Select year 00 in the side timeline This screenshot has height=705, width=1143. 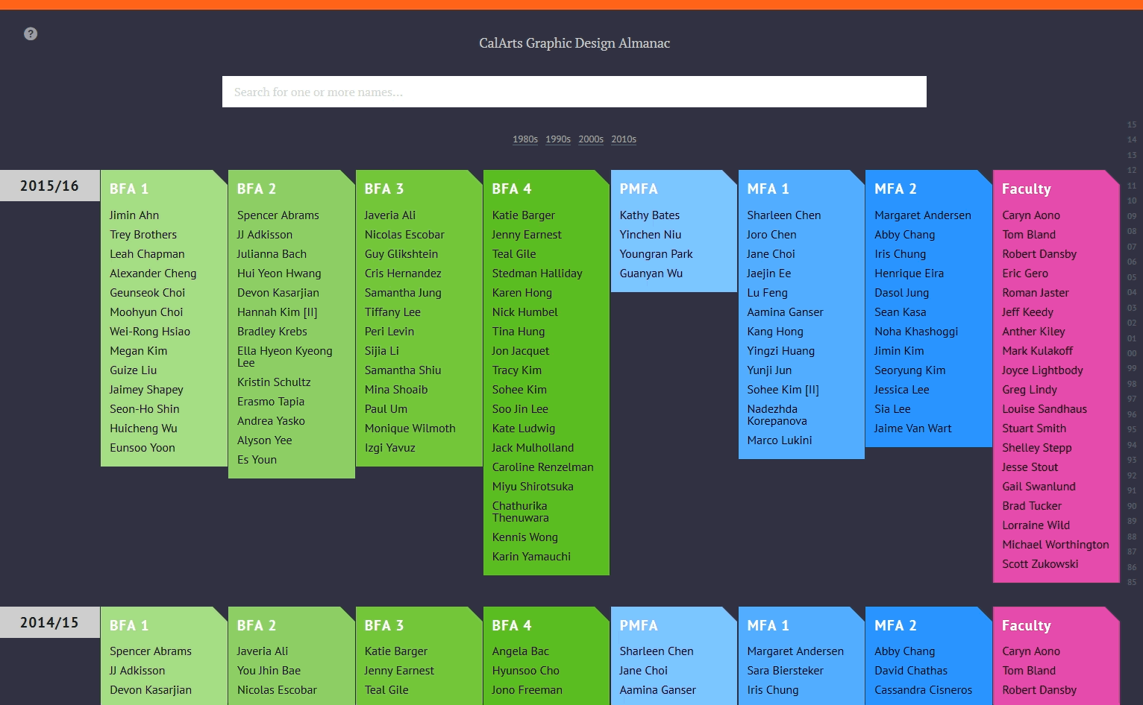[x=1132, y=353]
